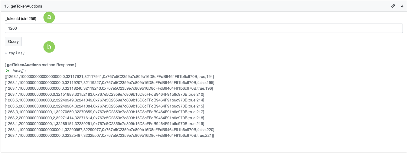The width and height of the screenshot is (408, 154).
Task: Select the response row ending in false,220
Action: (110, 130)
